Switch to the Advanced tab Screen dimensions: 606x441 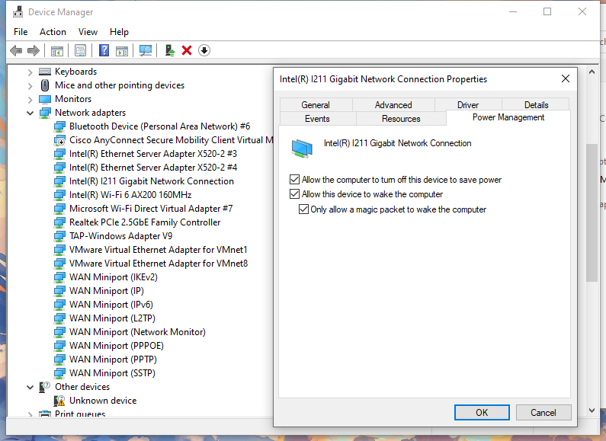coord(393,105)
